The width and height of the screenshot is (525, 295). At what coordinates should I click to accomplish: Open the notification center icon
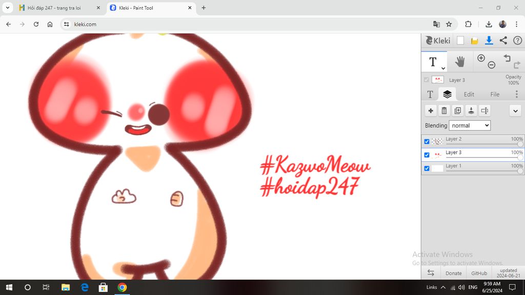pos(512,287)
